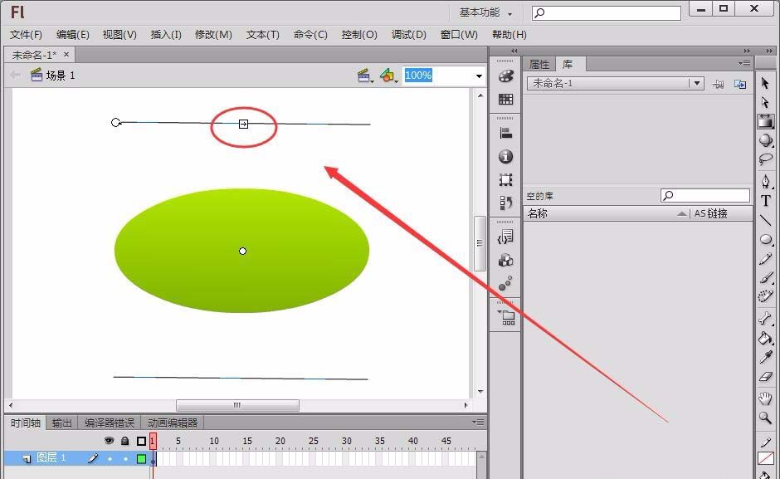This screenshot has height=479, width=780.
Task: Collapse the tools panel arrows
Action: point(769,51)
